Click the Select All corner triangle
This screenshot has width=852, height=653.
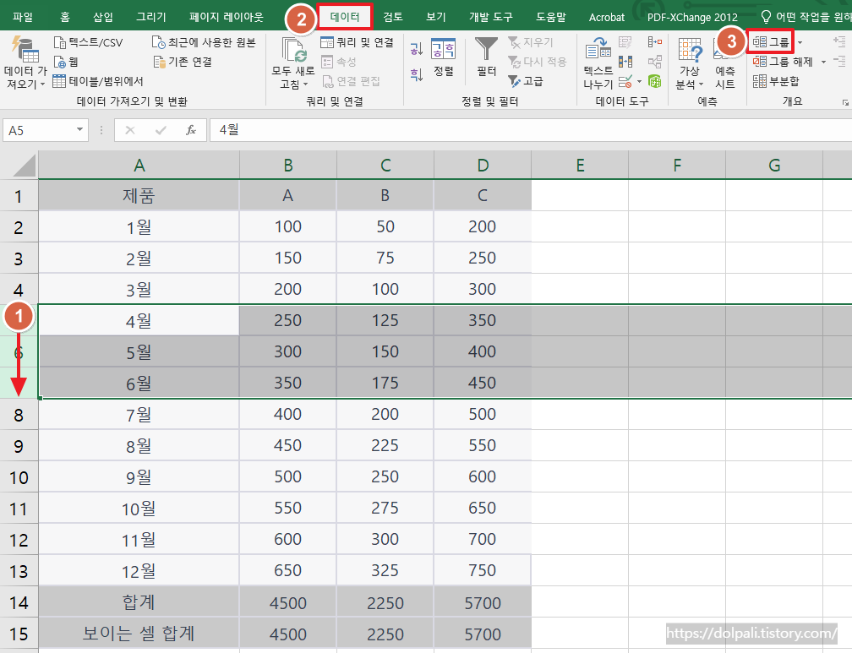24,166
